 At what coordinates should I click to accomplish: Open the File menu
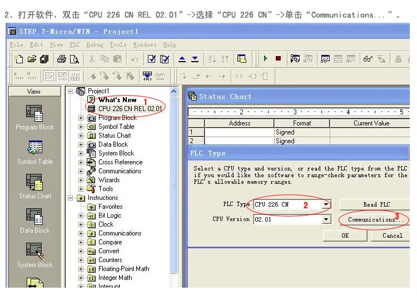coord(17,44)
